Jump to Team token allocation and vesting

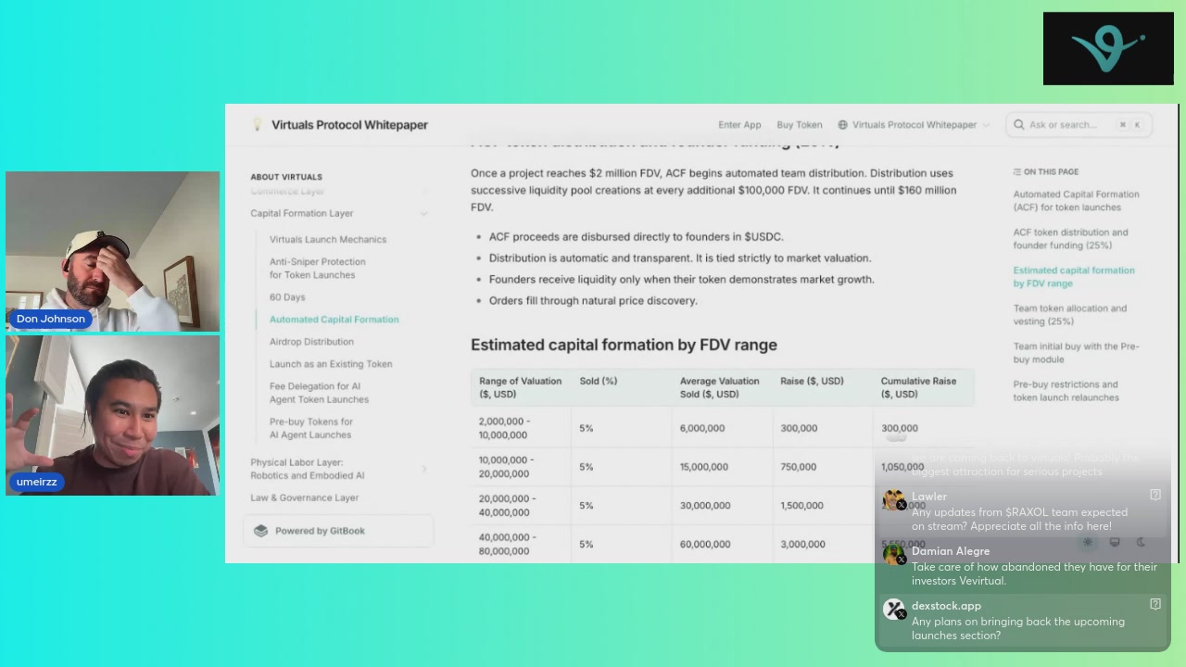(x=1070, y=315)
